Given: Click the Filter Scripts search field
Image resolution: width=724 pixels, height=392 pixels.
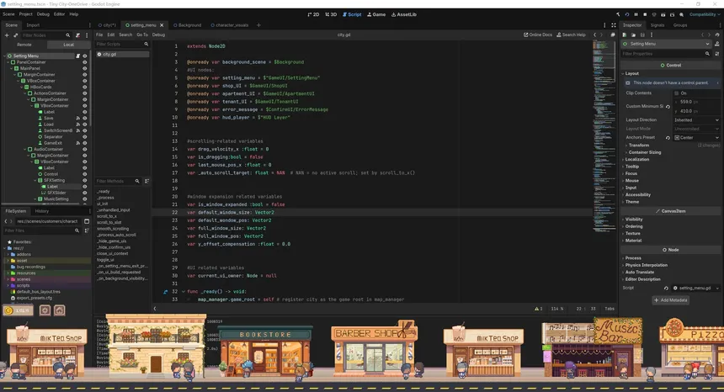Looking at the screenshot, I should click(x=122, y=45).
